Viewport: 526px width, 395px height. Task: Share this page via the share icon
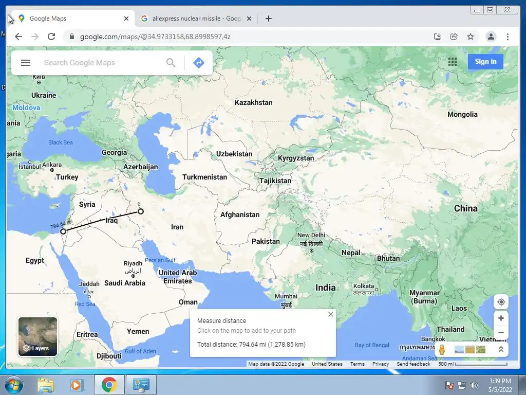click(x=454, y=37)
